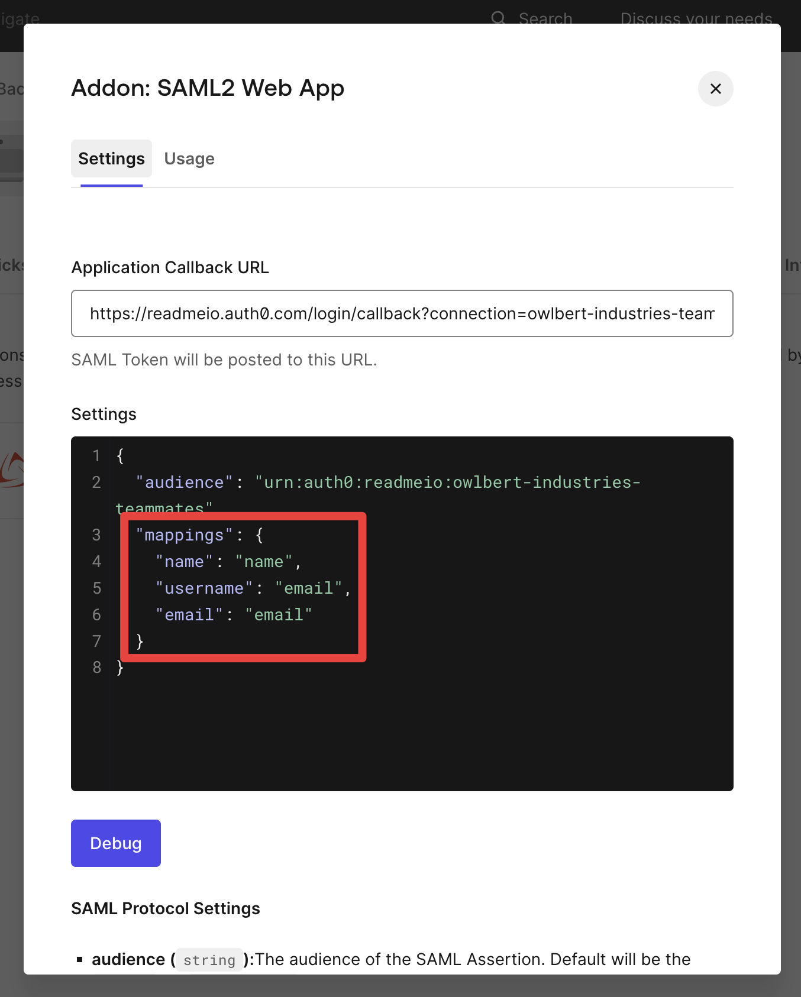Click the SAML Protocol Settings heading
This screenshot has width=801, height=997.
[x=166, y=908]
